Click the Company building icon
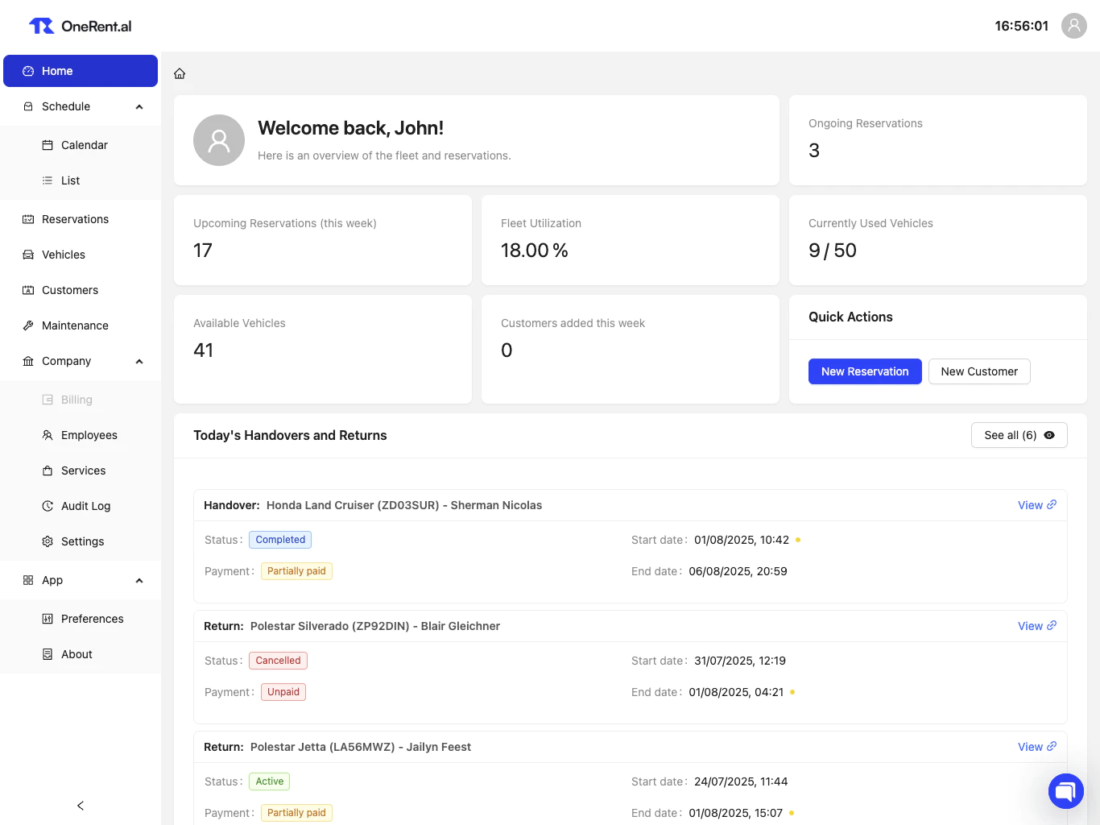Image resolution: width=1100 pixels, height=825 pixels. 28,361
